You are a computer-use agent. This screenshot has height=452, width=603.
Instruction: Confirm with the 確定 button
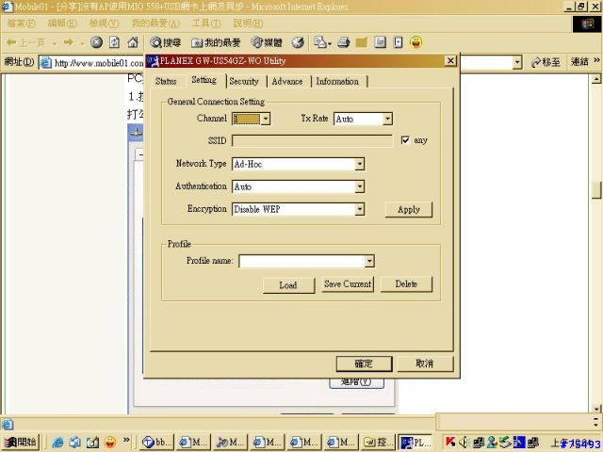[364, 363]
